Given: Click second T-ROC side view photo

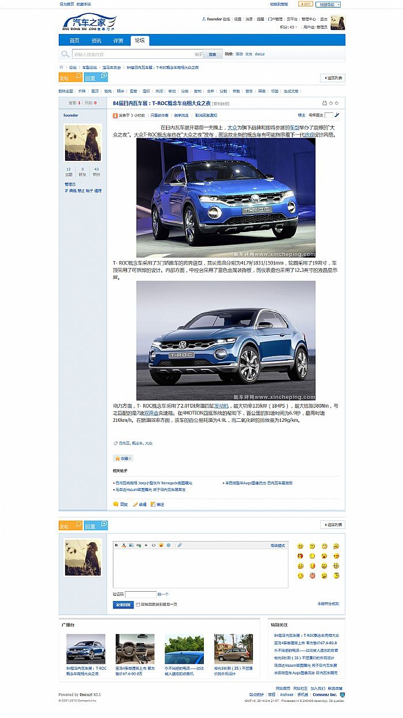Looking at the screenshot, I should click(x=226, y=340).
